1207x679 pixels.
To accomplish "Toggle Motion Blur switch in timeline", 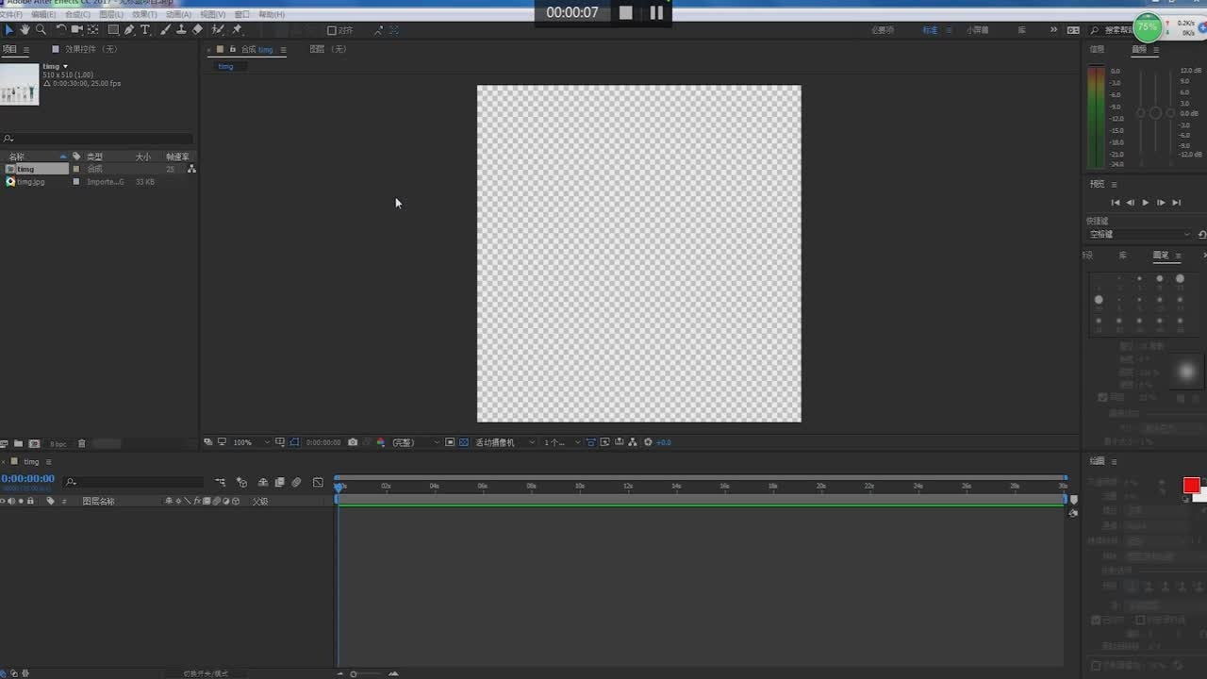I will click(x=296, y=483).
